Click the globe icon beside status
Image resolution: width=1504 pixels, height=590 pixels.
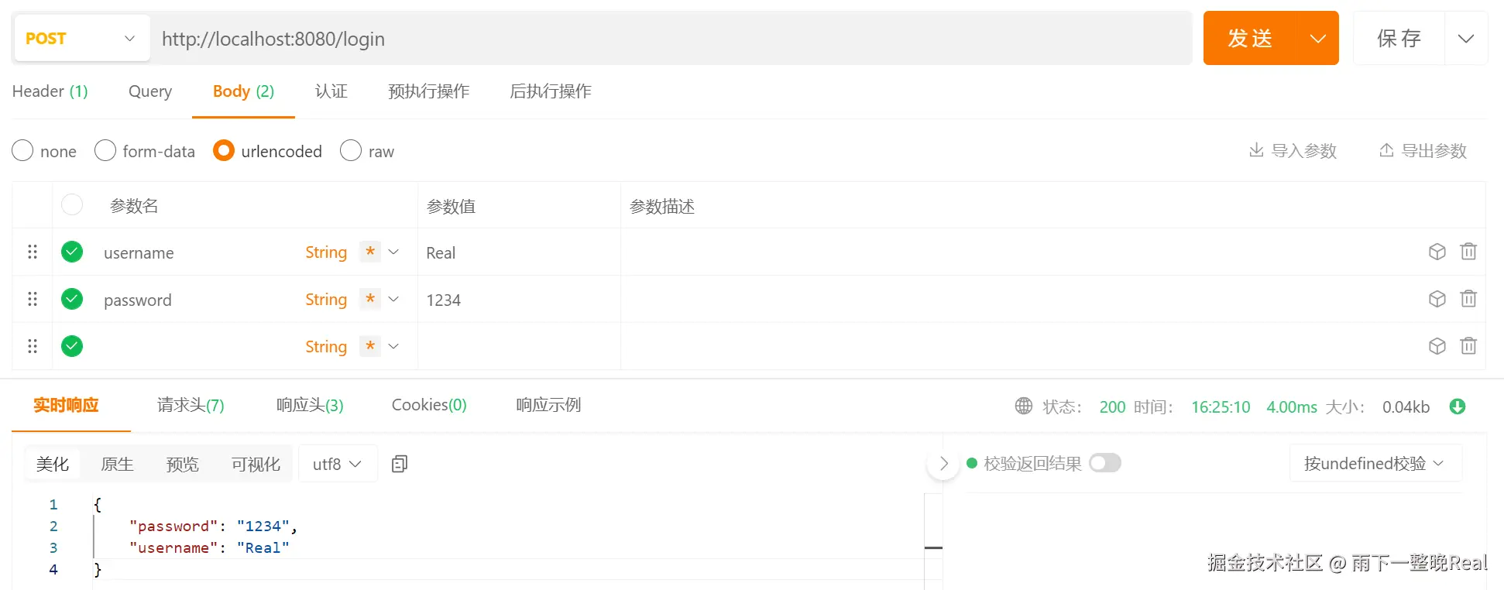tap(1024, 406)
